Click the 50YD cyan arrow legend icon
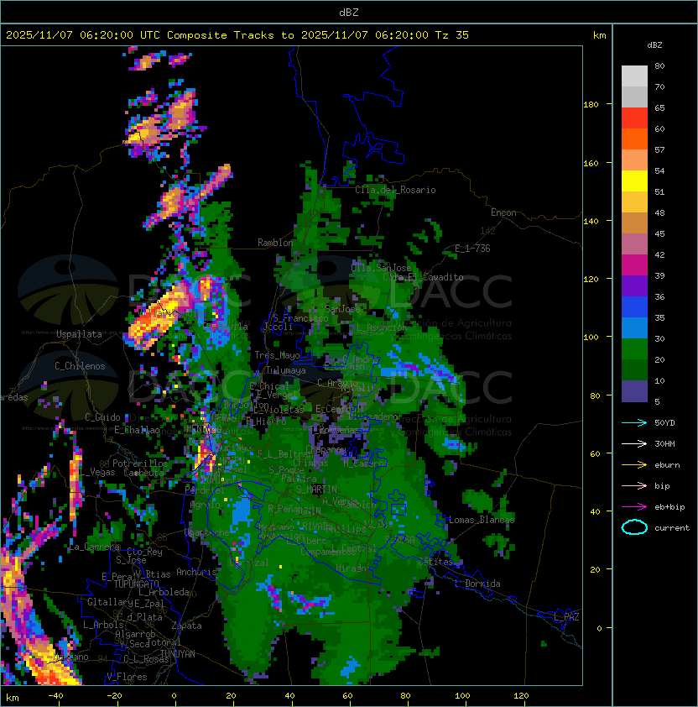 [634, 422]
